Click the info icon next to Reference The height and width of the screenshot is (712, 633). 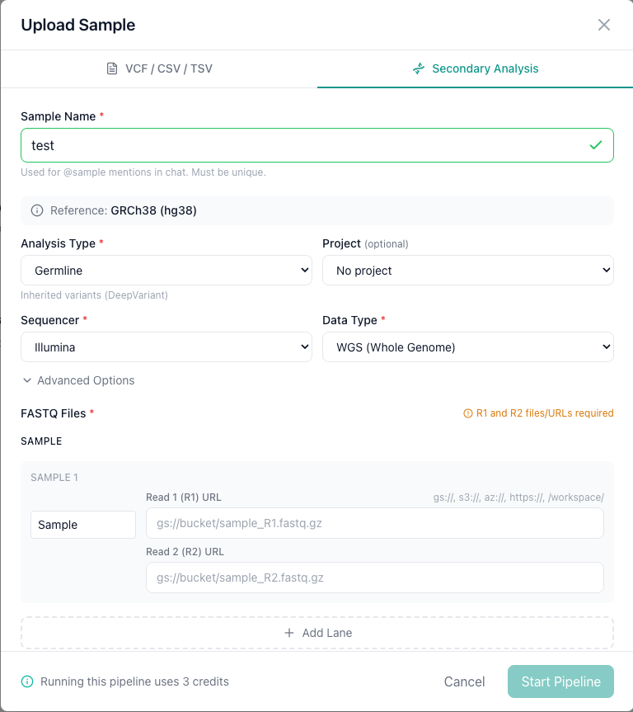pos(37,210)
